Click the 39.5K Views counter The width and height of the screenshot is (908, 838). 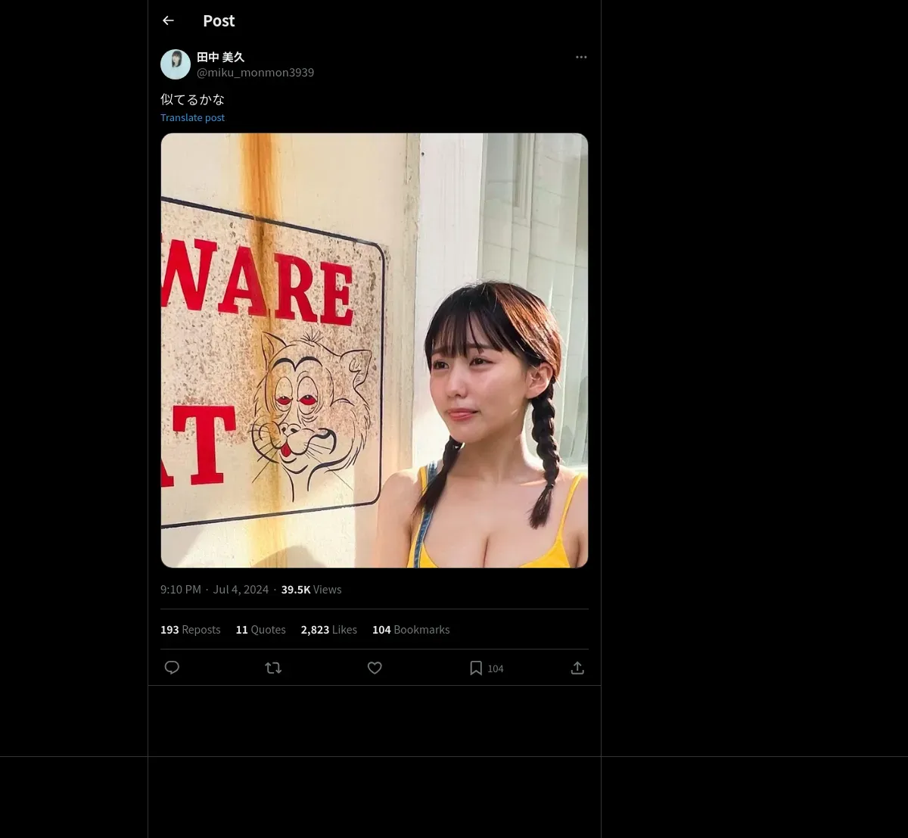click(x=312, y=590)
